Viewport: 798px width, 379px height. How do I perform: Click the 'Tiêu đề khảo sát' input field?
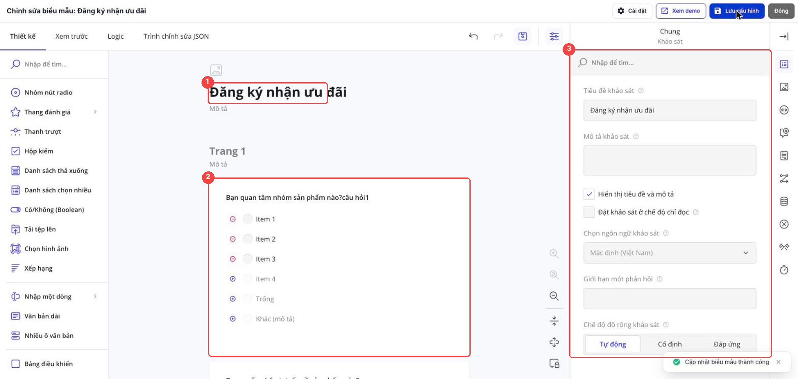[x=670, y=110]
